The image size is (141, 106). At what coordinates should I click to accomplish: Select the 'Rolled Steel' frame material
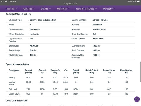98,39
